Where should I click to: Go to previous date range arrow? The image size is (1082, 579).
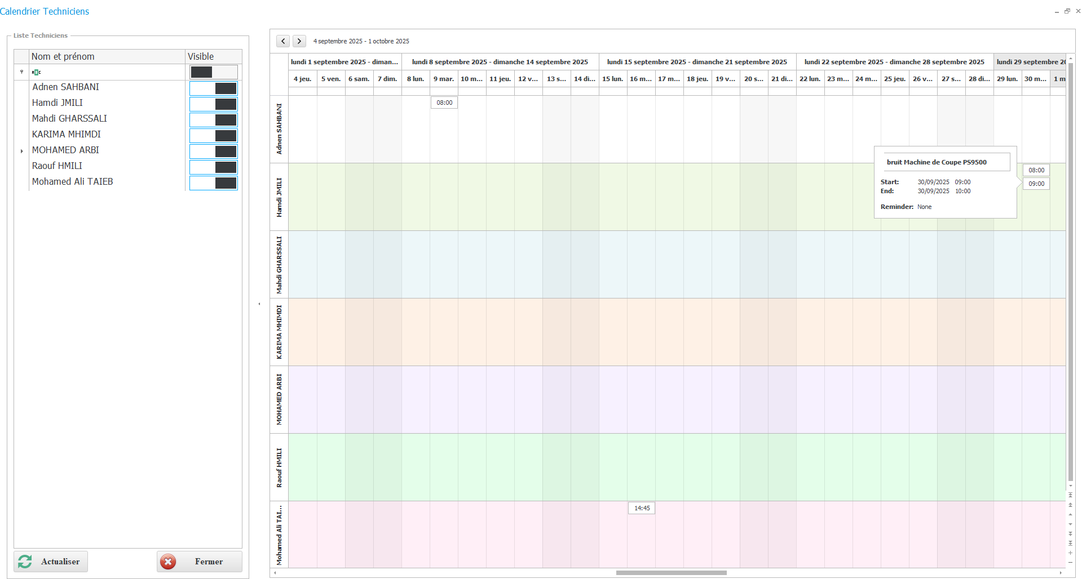283,41
